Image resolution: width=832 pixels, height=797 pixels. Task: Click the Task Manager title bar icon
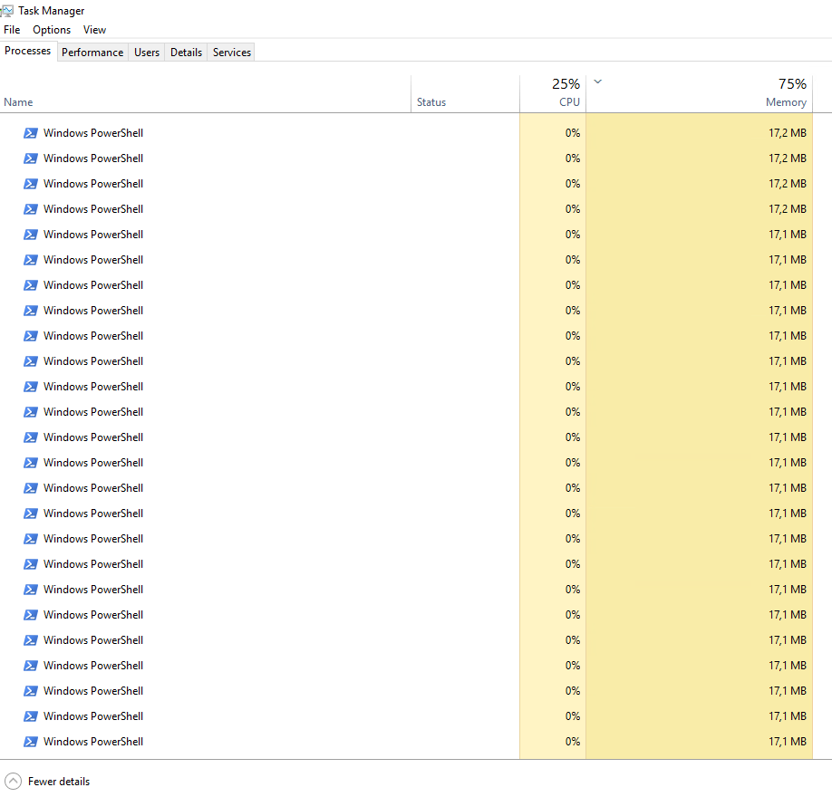click(x=7, y=11)
